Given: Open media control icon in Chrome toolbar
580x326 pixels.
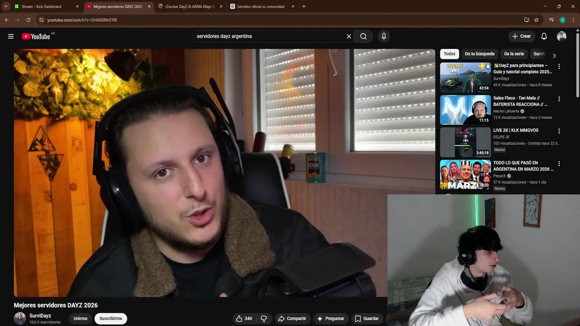Looking at the screenshot, I should point(551,20).
